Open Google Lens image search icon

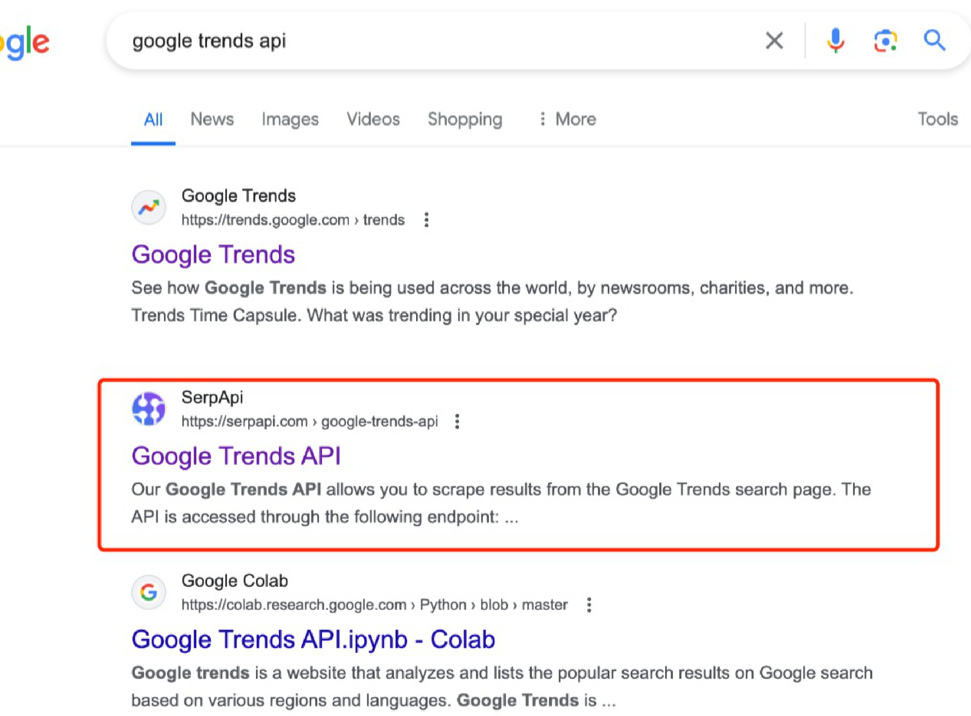pos(885,41)
